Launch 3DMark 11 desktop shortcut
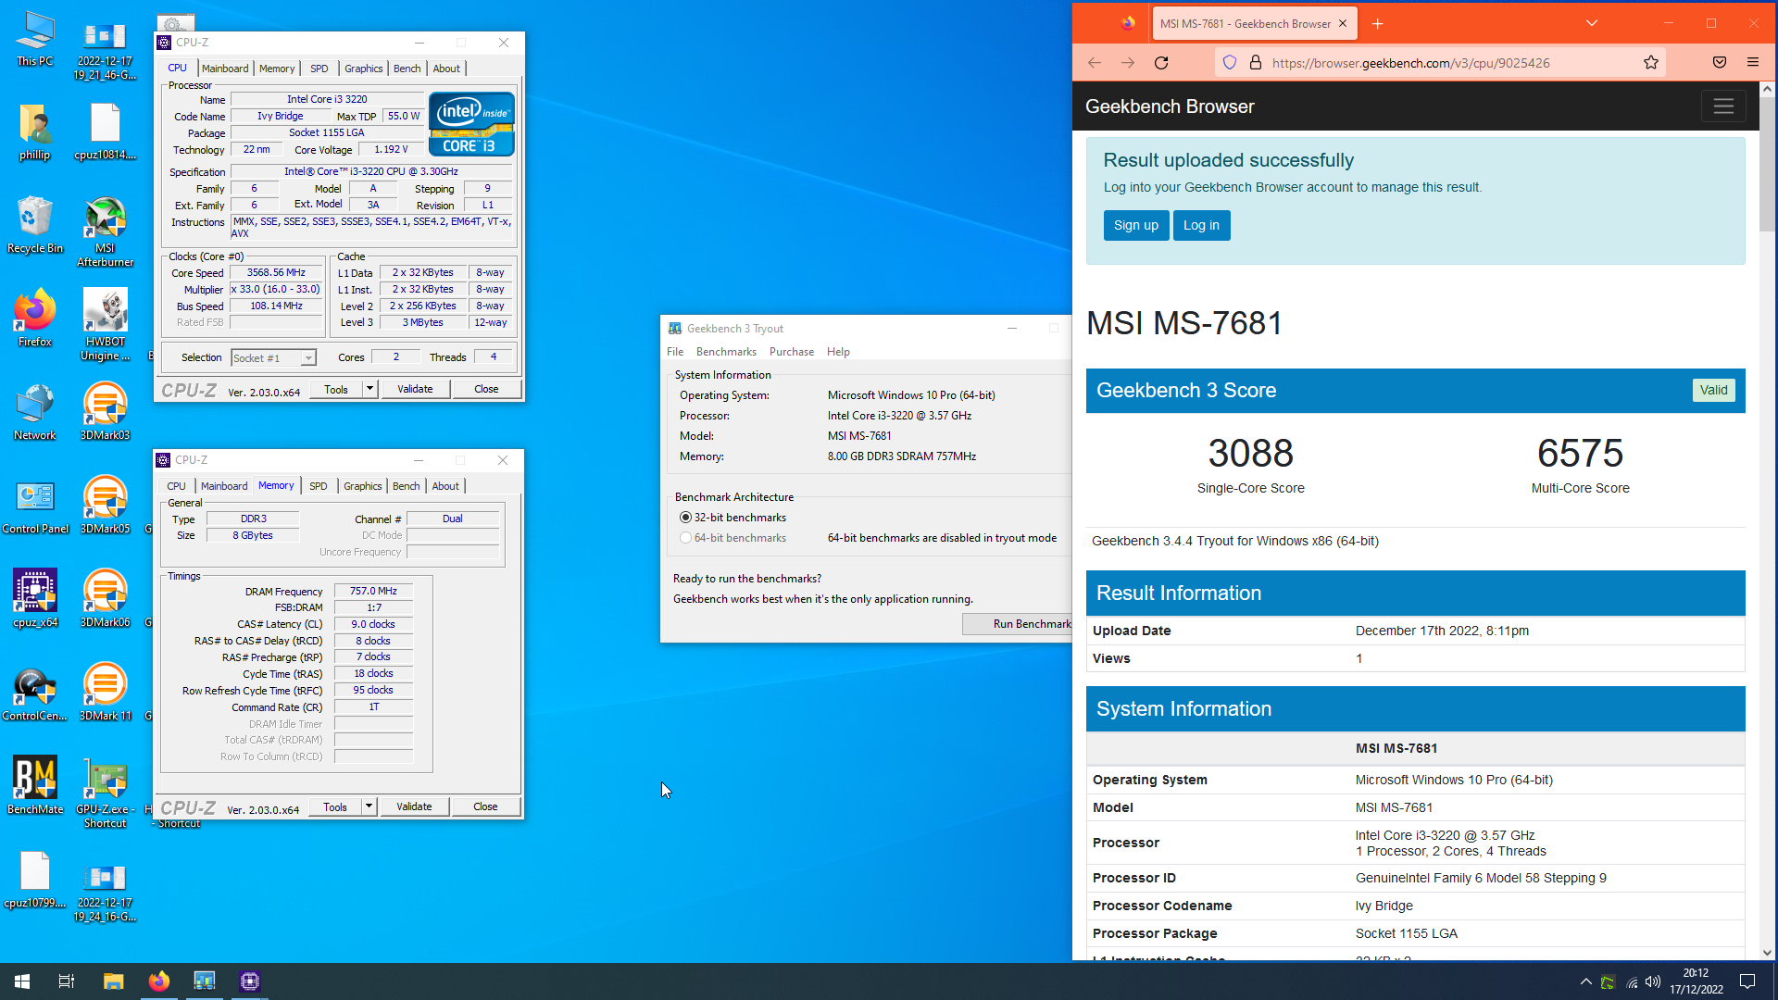Screen dimensions: 1778x1000 pos(106,692)
